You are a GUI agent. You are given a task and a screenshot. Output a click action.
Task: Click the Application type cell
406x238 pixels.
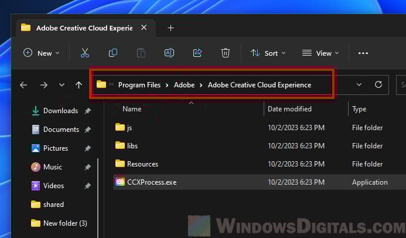370,182
